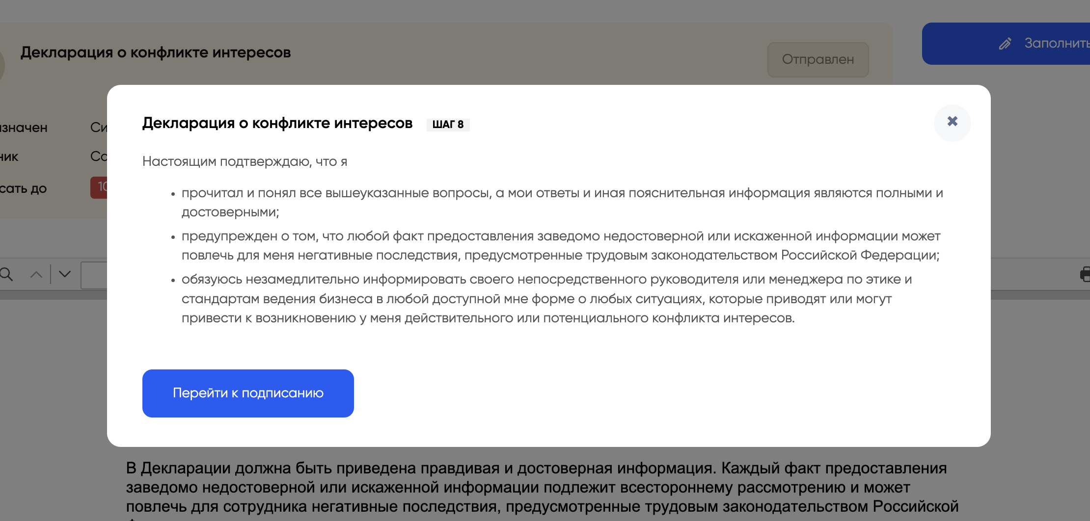Click the round avatar at the card's left edge
The width and height of the screenshot is (1090, 521).
[x=1, y=65]
